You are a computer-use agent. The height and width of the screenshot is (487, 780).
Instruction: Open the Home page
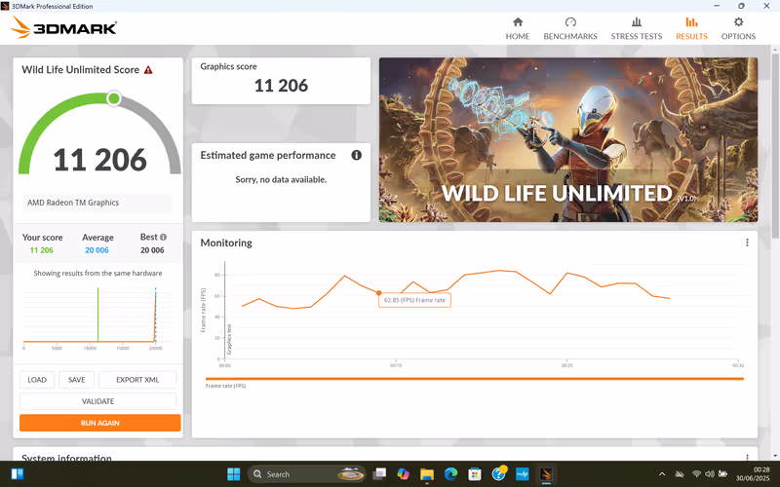(x=517, y=27)
